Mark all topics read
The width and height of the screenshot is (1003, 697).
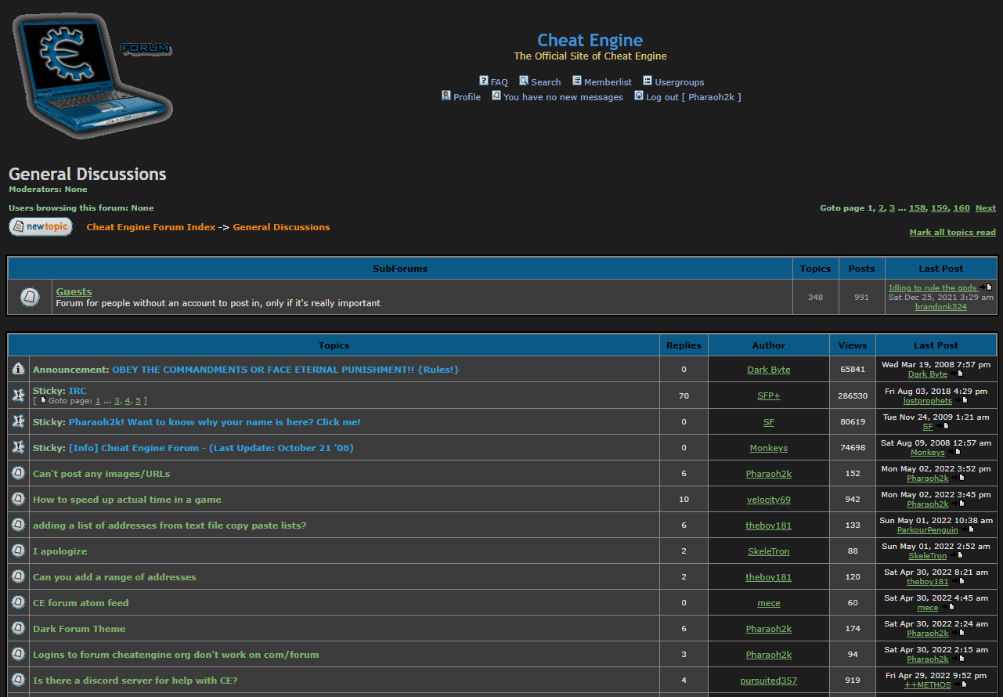(952, 233)
